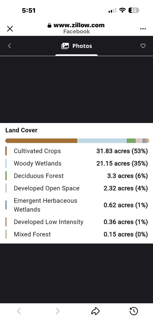Screen dimensions: 153x331
Task: Click the green Deciduous Forest bar segment
Action: coord(131,141)
